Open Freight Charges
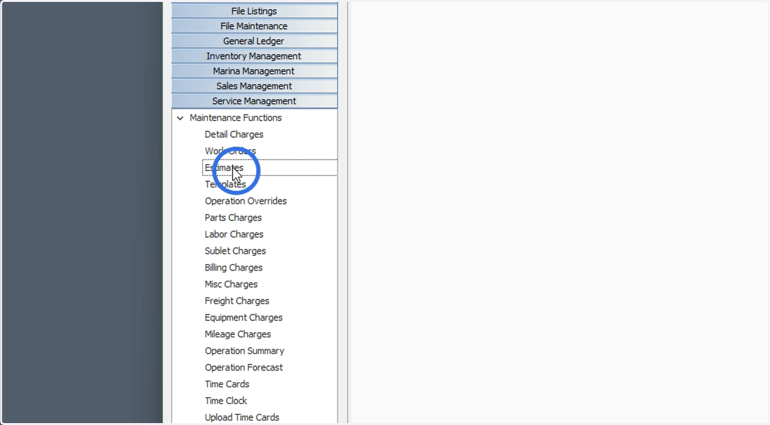The width and height of the screenshot is (770, 425). [x=237, y=301]
